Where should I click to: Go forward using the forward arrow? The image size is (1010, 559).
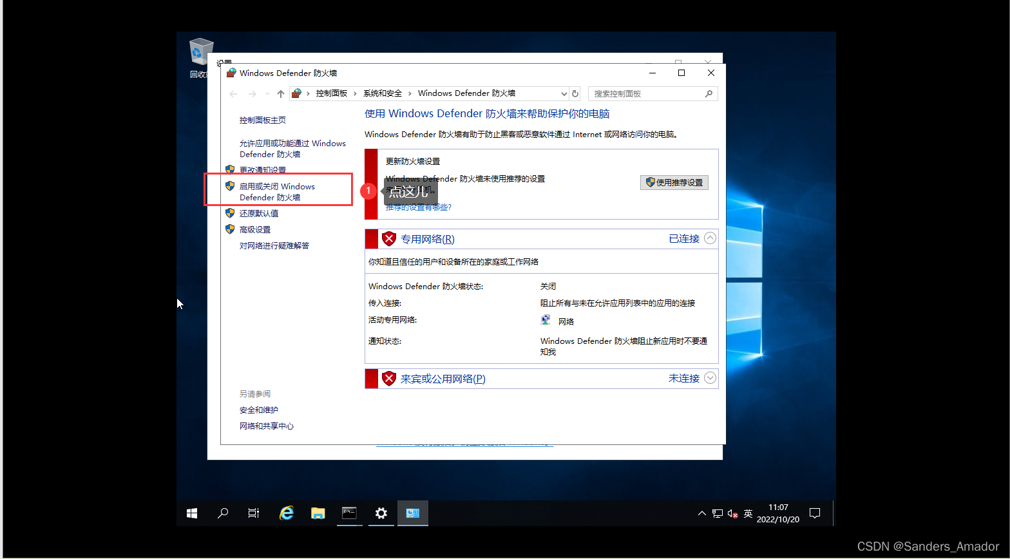coord(252,94)
